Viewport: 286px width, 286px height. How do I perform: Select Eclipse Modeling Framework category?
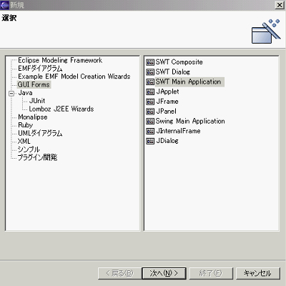tap(60, 60)
